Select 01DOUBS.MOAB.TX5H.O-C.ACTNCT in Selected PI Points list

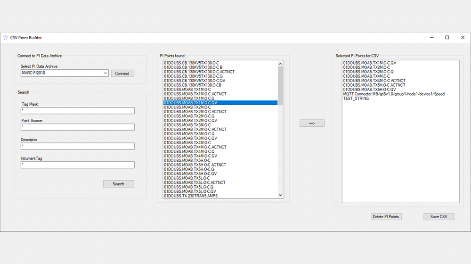pos(400,85)
